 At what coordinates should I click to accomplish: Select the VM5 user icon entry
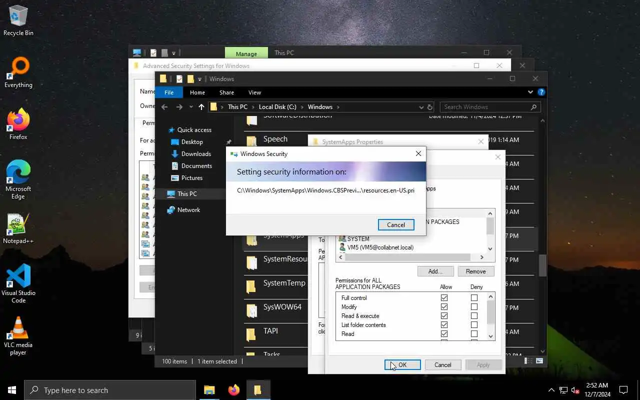342,247
